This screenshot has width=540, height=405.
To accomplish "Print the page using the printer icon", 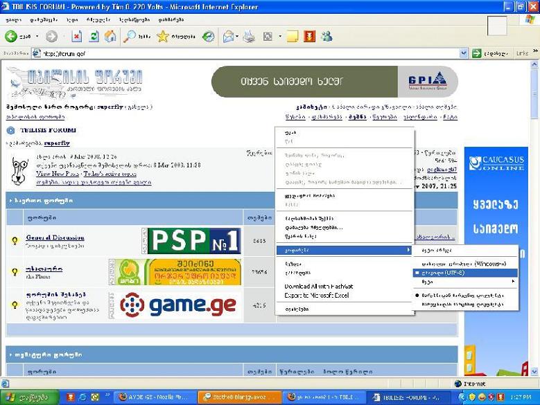I will (249, 36).
